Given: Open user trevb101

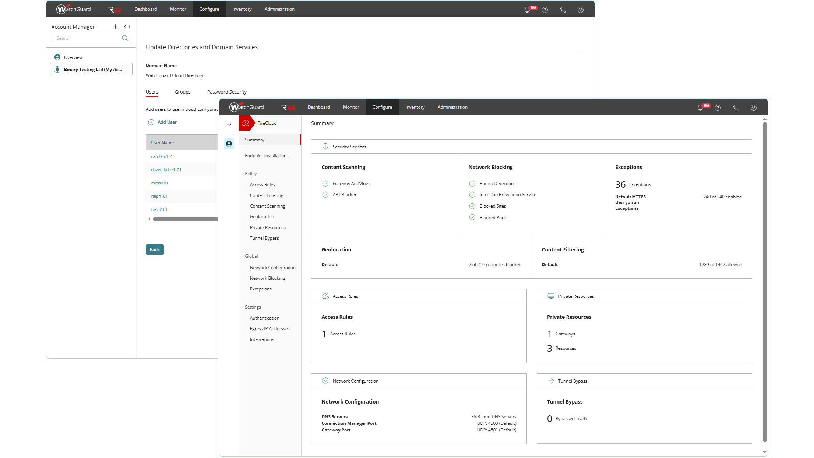Looking at the screenshot, I should point(159,209).
